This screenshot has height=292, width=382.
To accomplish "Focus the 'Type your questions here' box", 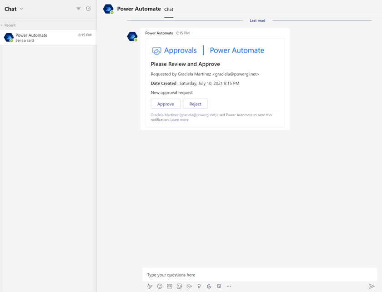I will 260,275.
